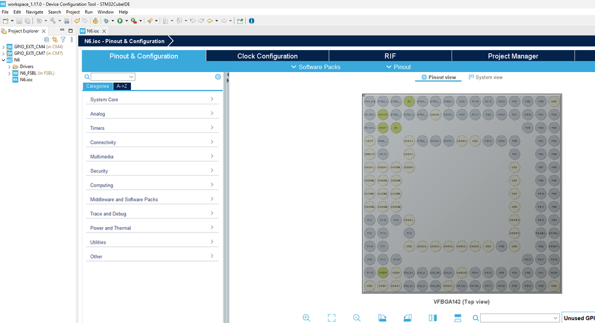Click the pin search magnifier icon
Screen dimensions: 595x323
[x=475, y=318]
